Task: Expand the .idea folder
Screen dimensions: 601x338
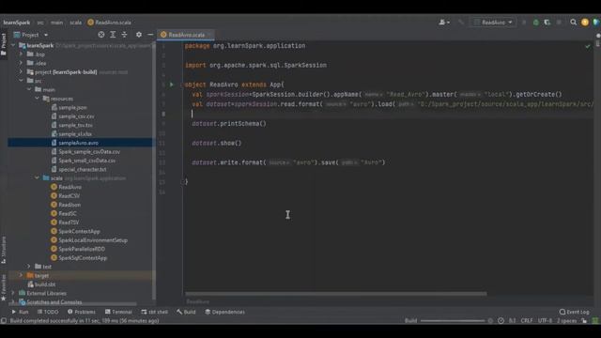Action: pos(21,63)
